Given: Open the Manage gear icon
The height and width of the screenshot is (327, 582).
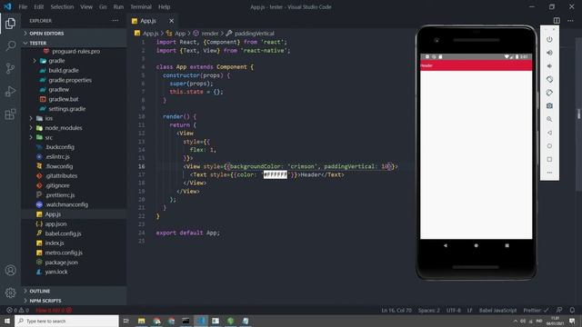Looking at the screenshot, I should click(10, 292).
